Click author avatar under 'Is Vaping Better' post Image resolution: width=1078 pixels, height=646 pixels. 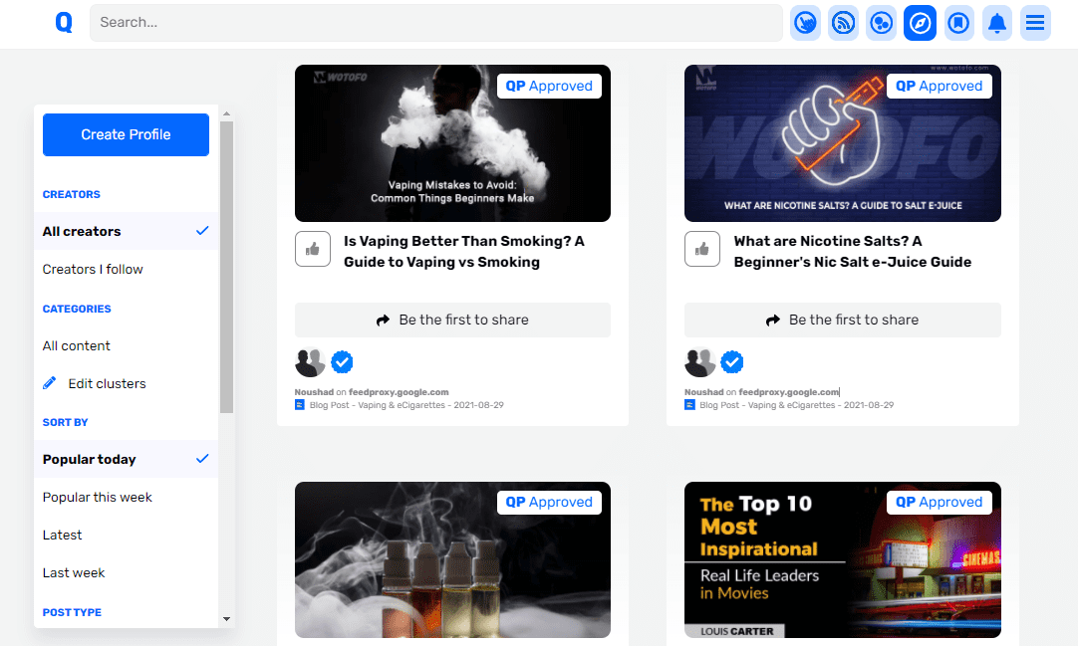point(310,362)
